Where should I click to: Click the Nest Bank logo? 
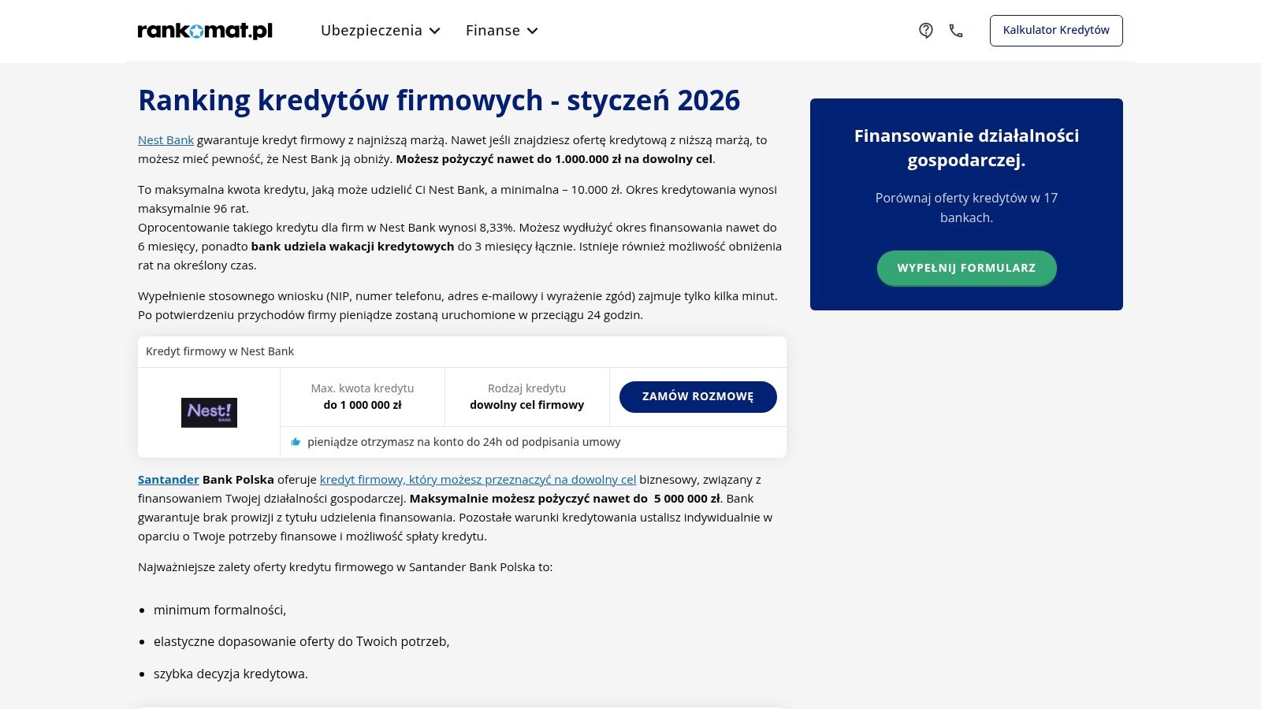click(x=209, y=413)
